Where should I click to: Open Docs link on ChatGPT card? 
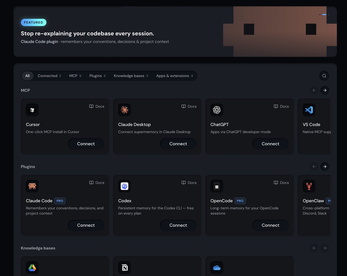point(281,106)
